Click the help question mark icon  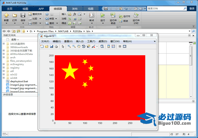point(141,9)
